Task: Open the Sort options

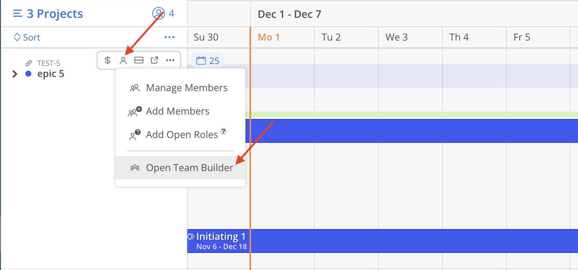Action: pos(27,38)
